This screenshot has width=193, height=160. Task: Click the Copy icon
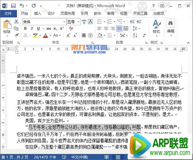pos(16,28)
